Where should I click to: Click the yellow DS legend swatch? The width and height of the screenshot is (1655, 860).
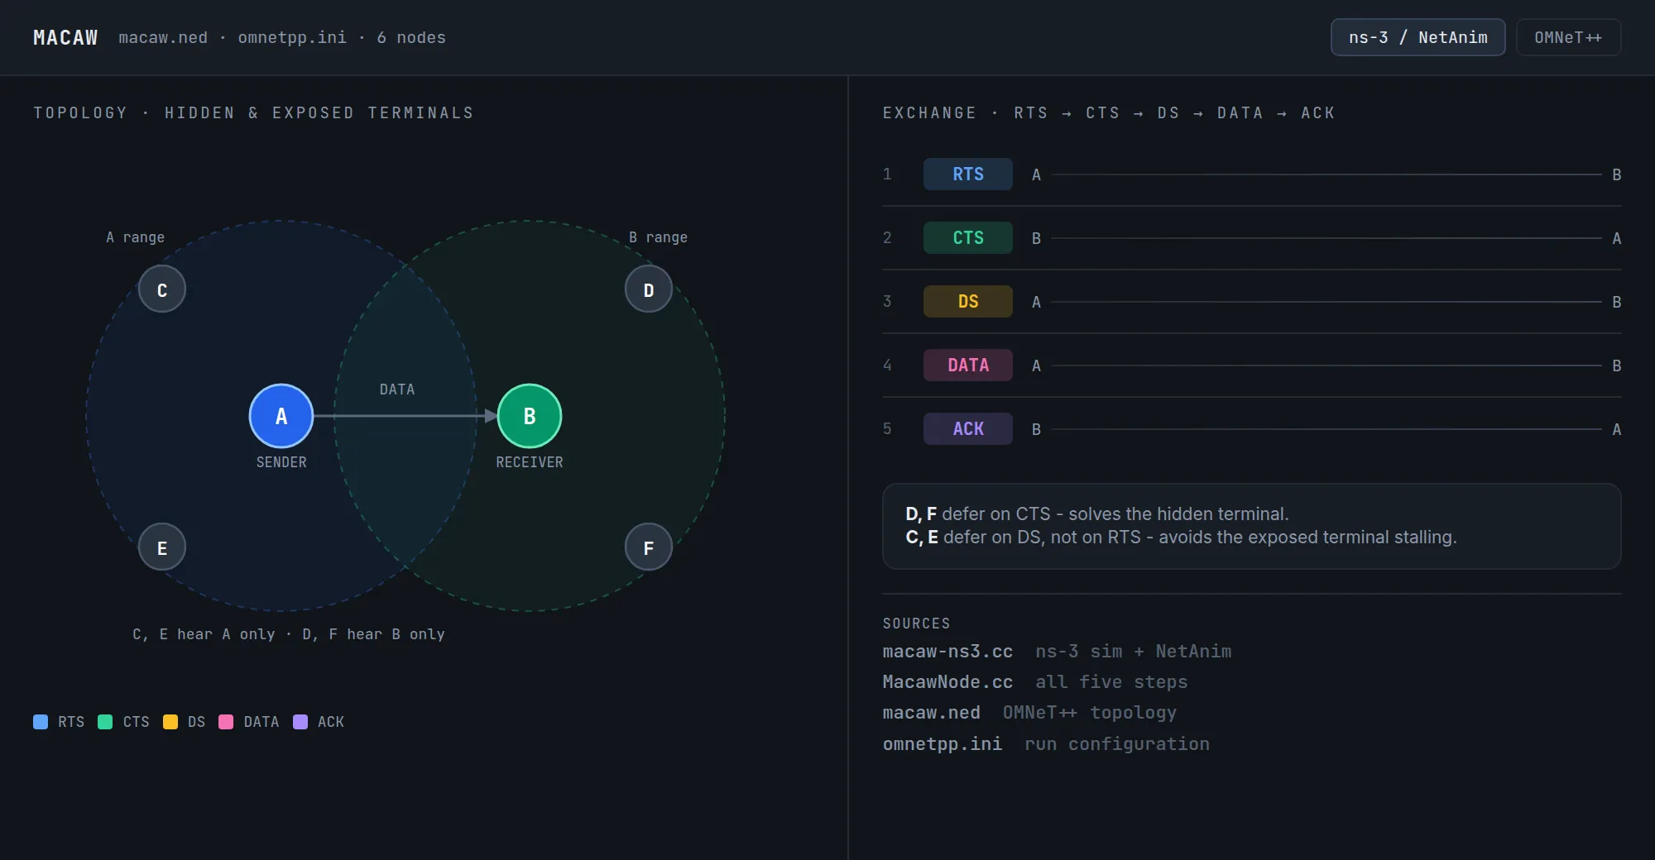[x=170, y=722]
